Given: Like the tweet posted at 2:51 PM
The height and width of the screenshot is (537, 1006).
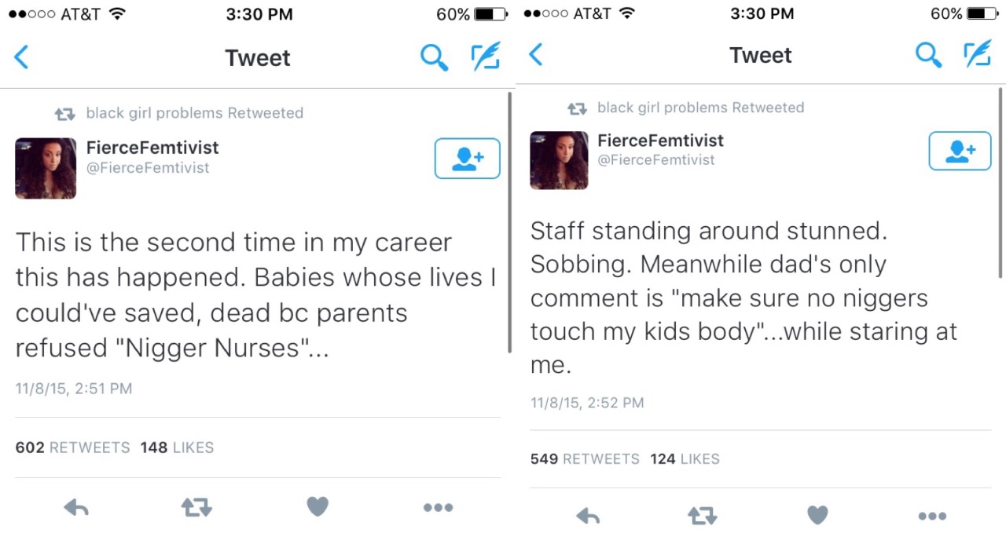Looking at the screenshot, I should (318, 507).
